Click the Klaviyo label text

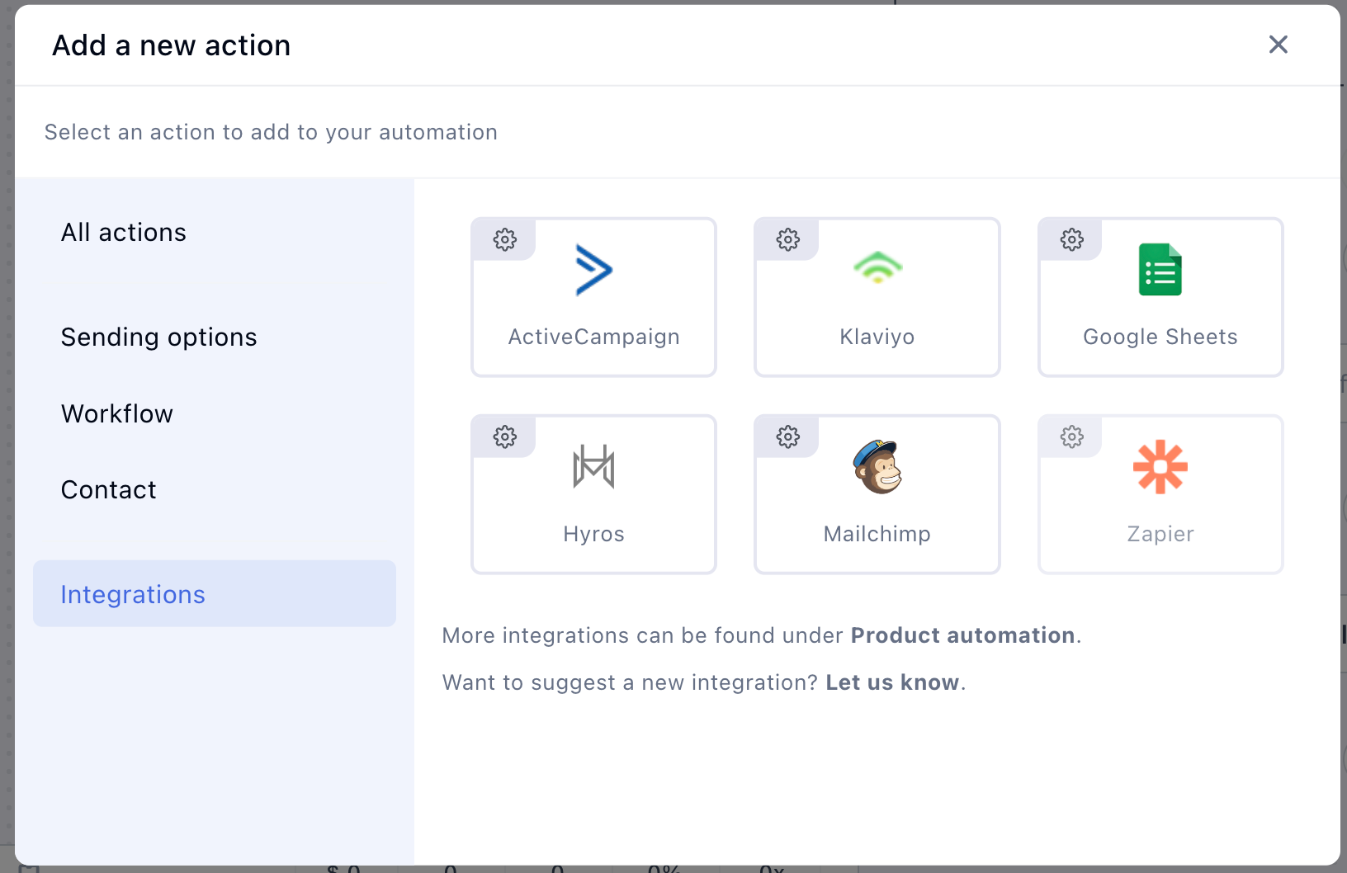point(877,337)
